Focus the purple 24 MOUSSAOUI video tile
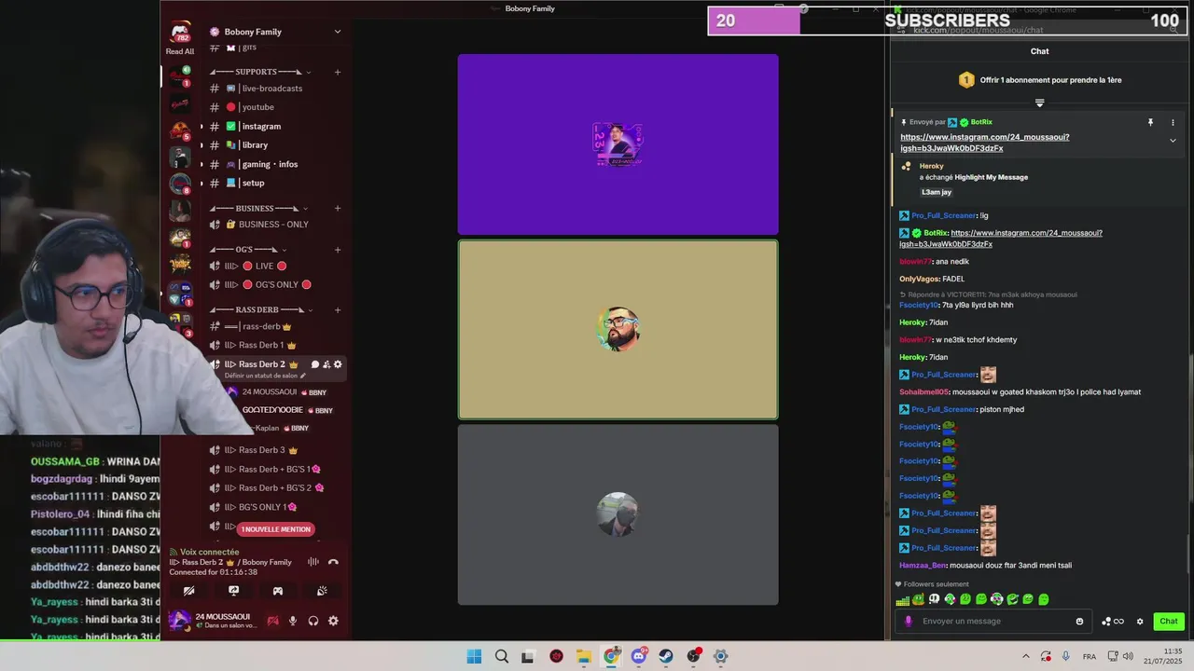 pos(618,144)
